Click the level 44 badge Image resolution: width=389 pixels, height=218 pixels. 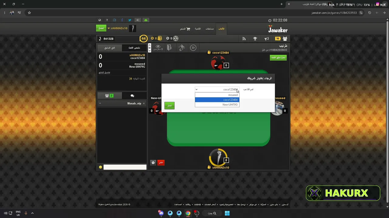pyautogui.click(x=143, y=38)
